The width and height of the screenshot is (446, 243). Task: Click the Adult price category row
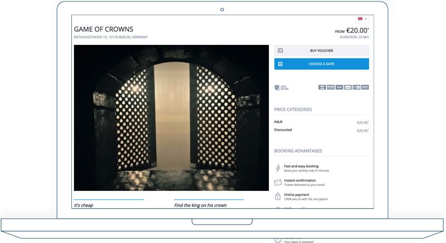coord(321,122)
